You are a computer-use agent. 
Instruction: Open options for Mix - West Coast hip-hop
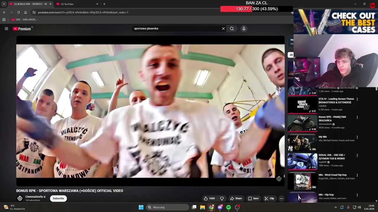357,175
